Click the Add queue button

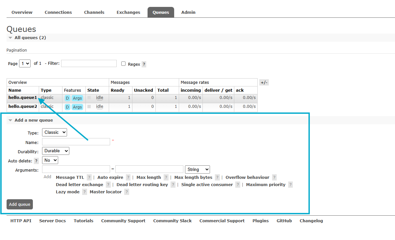20,204
